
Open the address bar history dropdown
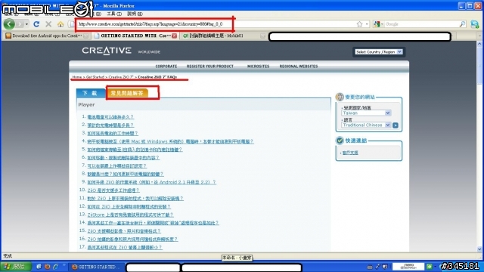(367, 23)
